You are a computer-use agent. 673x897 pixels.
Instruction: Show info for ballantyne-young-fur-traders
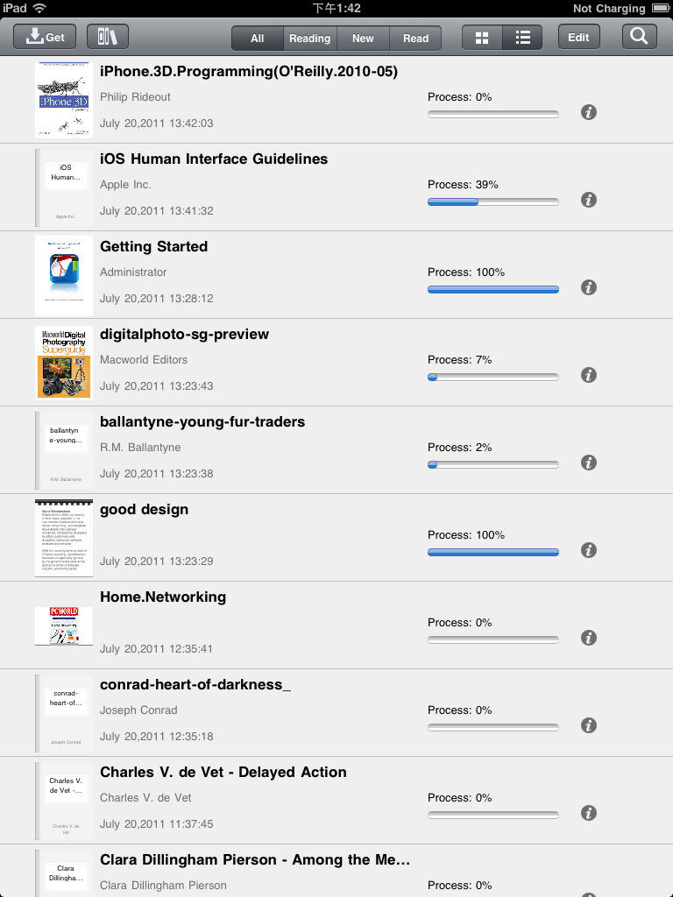(x=588, y=463)
